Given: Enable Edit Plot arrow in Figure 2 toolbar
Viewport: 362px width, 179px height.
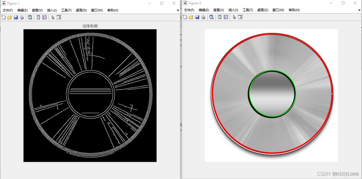Looking at the screenshot, I should click(234, 17).
